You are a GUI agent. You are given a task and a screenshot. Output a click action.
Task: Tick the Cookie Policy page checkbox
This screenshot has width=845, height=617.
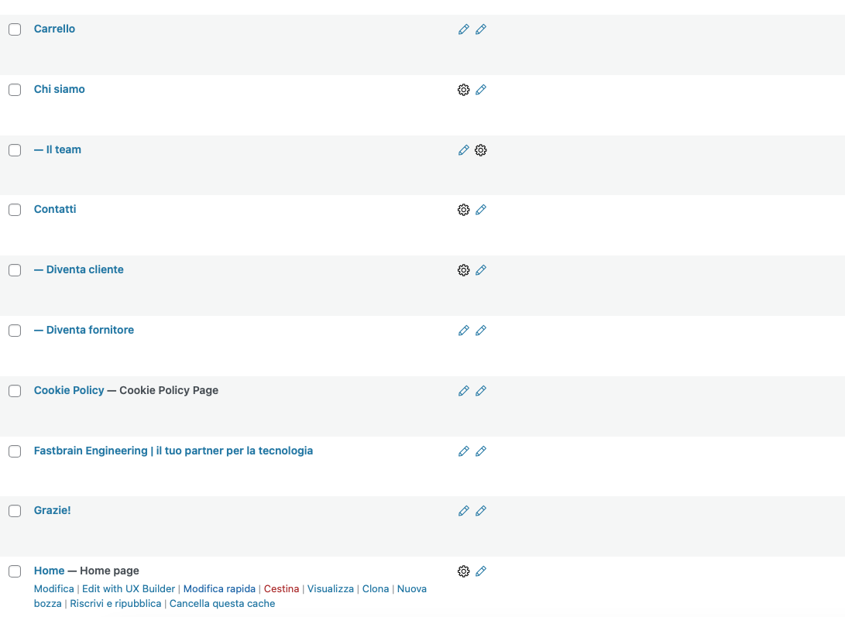[x=15, y=391]
